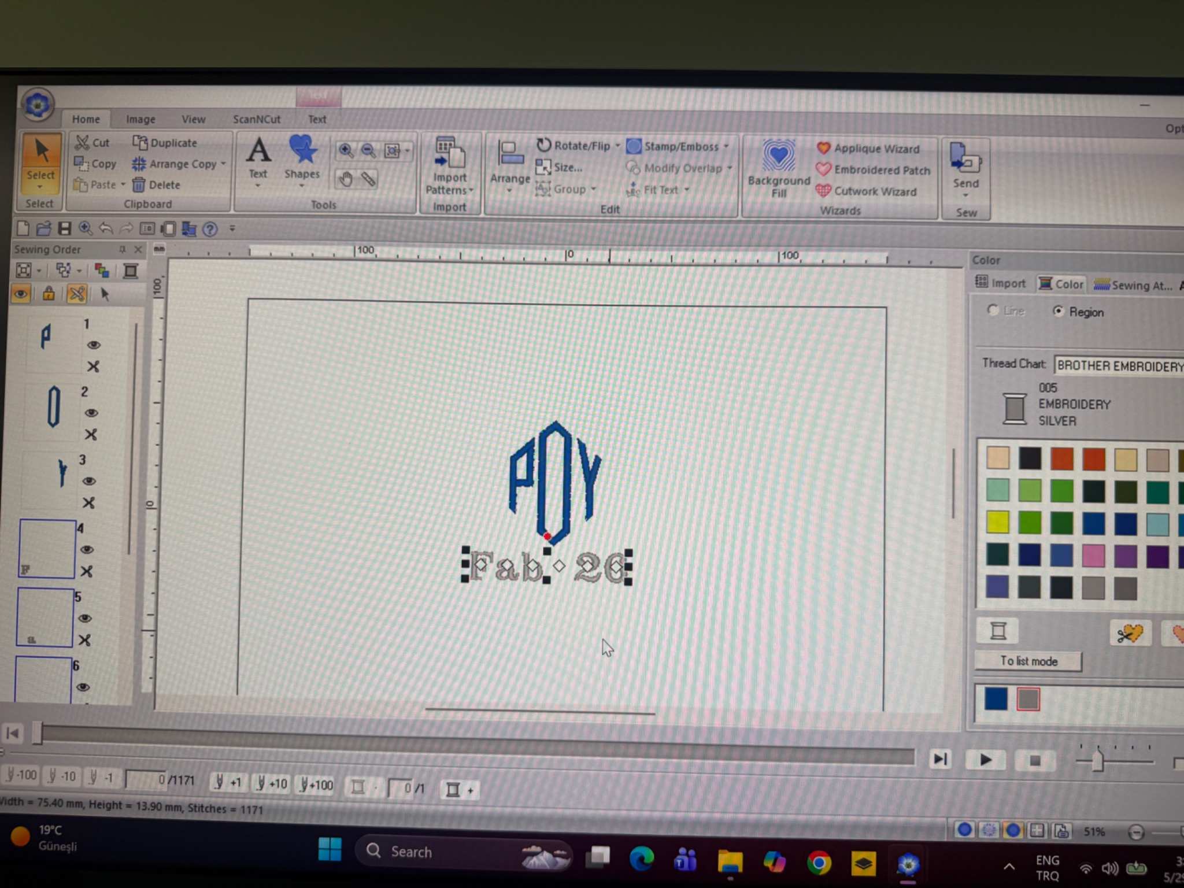1184x888 pixels.
Task: Pick the yellow thread swatch
Action: (997, 522)
